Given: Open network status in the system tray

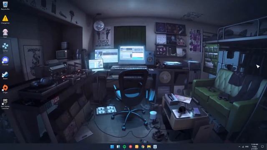Looking at the screenshot, I should click(243, 147).
